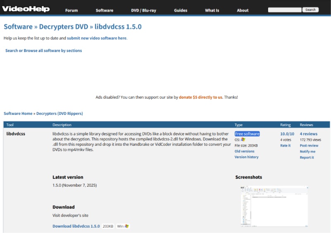Focus the site search input field
Screen dimensions: 331x233
[x=285, y=10]
